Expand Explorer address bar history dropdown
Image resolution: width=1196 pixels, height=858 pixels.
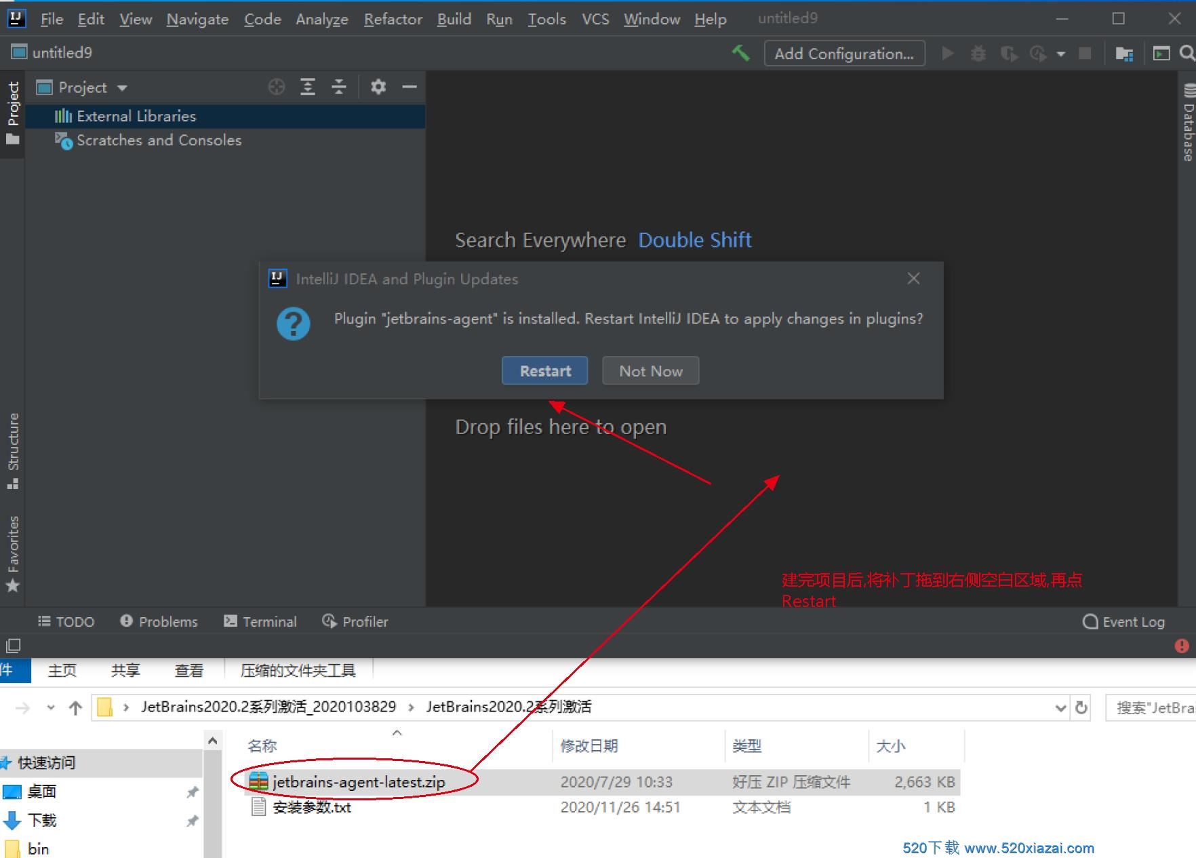pyautogui.click(x=1061, y=708)
